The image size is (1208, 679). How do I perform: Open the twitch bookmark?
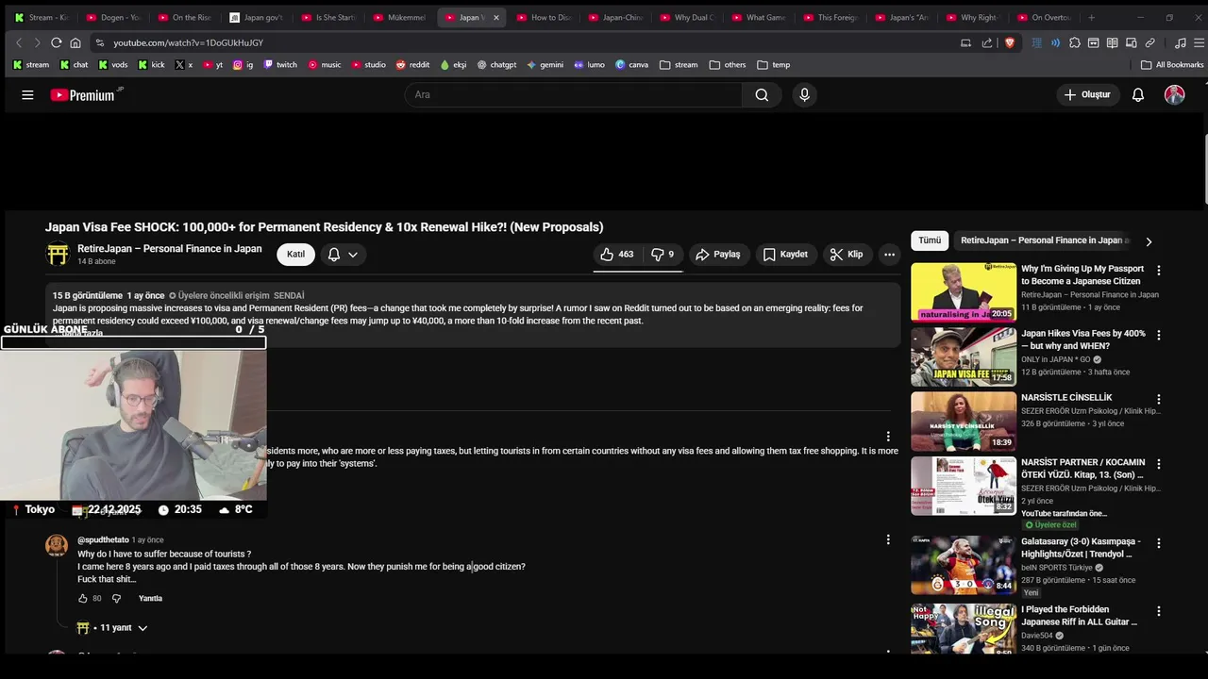tap(280, 65)
